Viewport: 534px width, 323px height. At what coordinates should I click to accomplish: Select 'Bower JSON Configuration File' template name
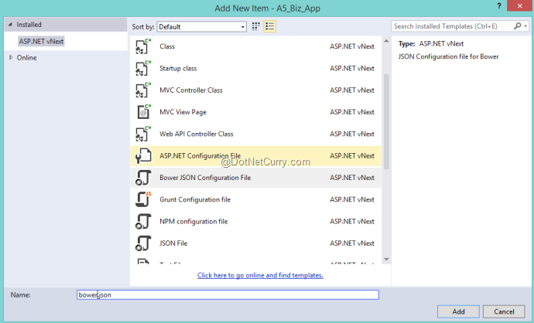[x=205, y=178]
